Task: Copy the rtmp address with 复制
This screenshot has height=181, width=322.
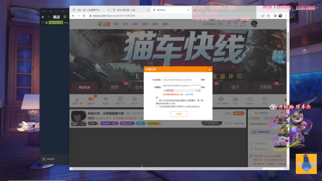Action: [x=203, y=80]
